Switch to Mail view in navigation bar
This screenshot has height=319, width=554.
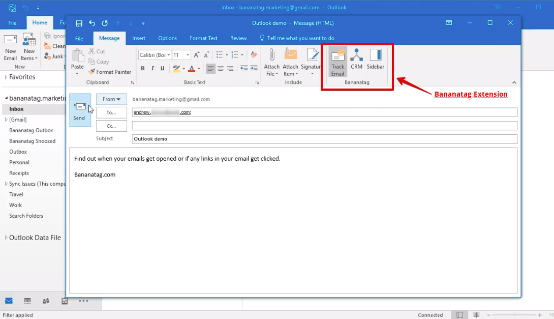[9, 301]
